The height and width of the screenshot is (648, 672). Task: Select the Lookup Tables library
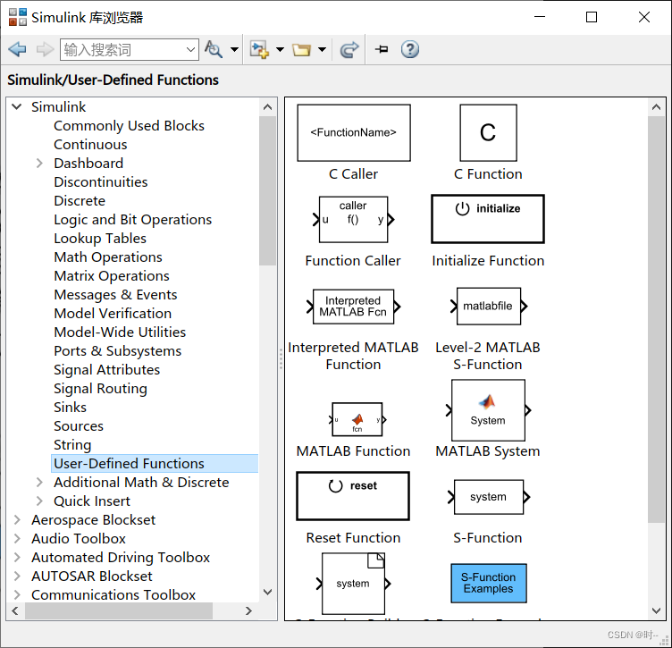click(100, 239)
